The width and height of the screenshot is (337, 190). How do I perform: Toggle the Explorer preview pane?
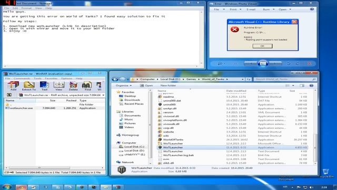[x=302, y=85]
